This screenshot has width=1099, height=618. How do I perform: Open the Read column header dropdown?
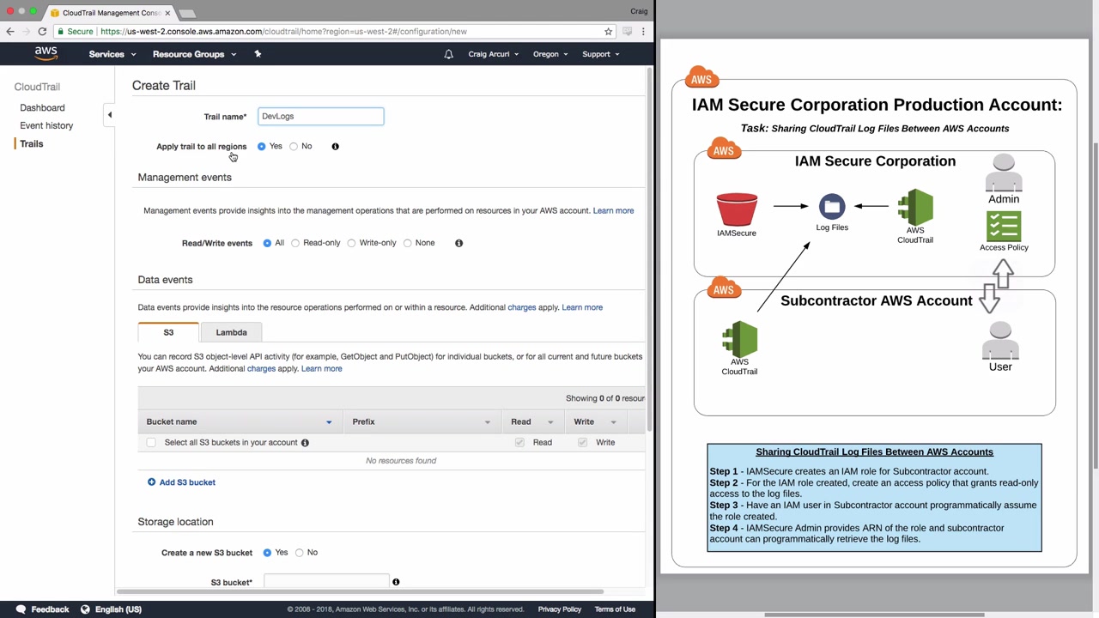point(550,422)
